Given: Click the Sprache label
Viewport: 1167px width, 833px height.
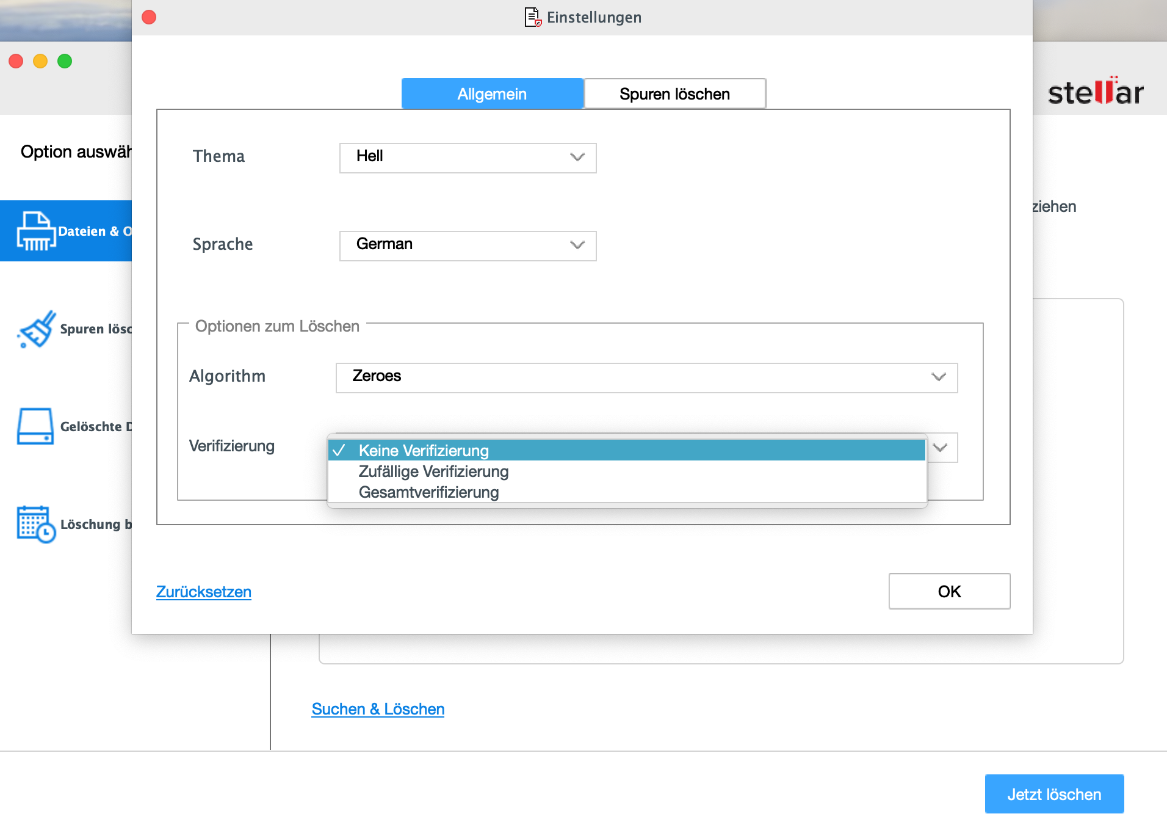Looking at the screenshot, I should [x=223, y=244].
